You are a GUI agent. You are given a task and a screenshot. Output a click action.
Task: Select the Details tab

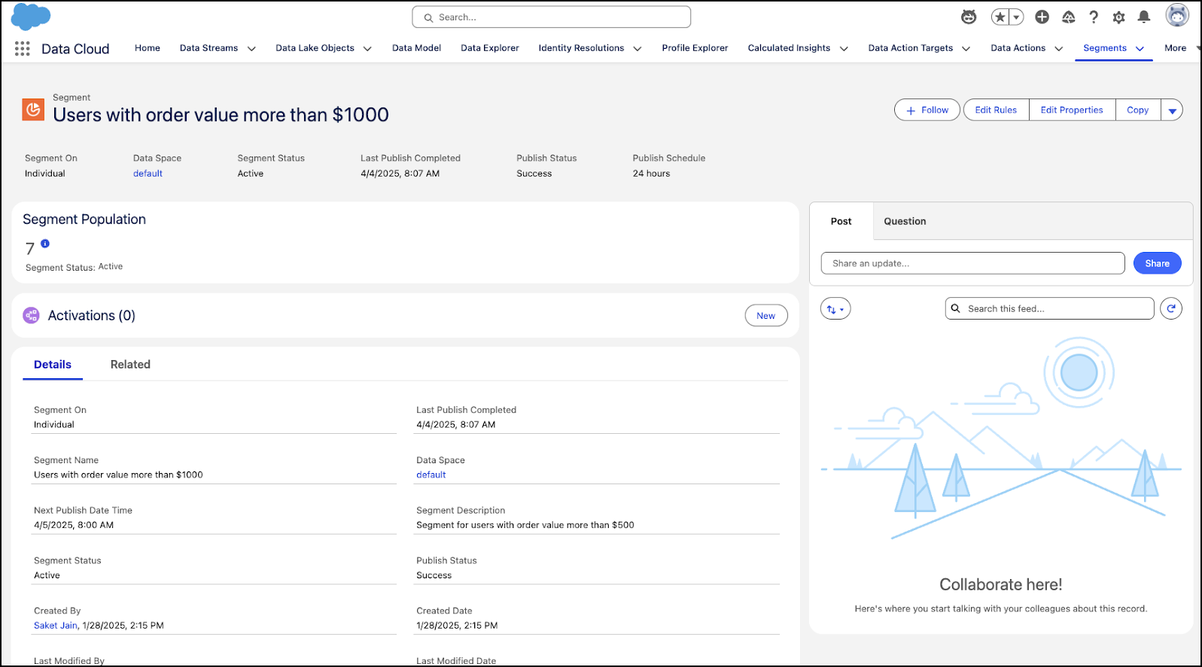coord(53,365)
